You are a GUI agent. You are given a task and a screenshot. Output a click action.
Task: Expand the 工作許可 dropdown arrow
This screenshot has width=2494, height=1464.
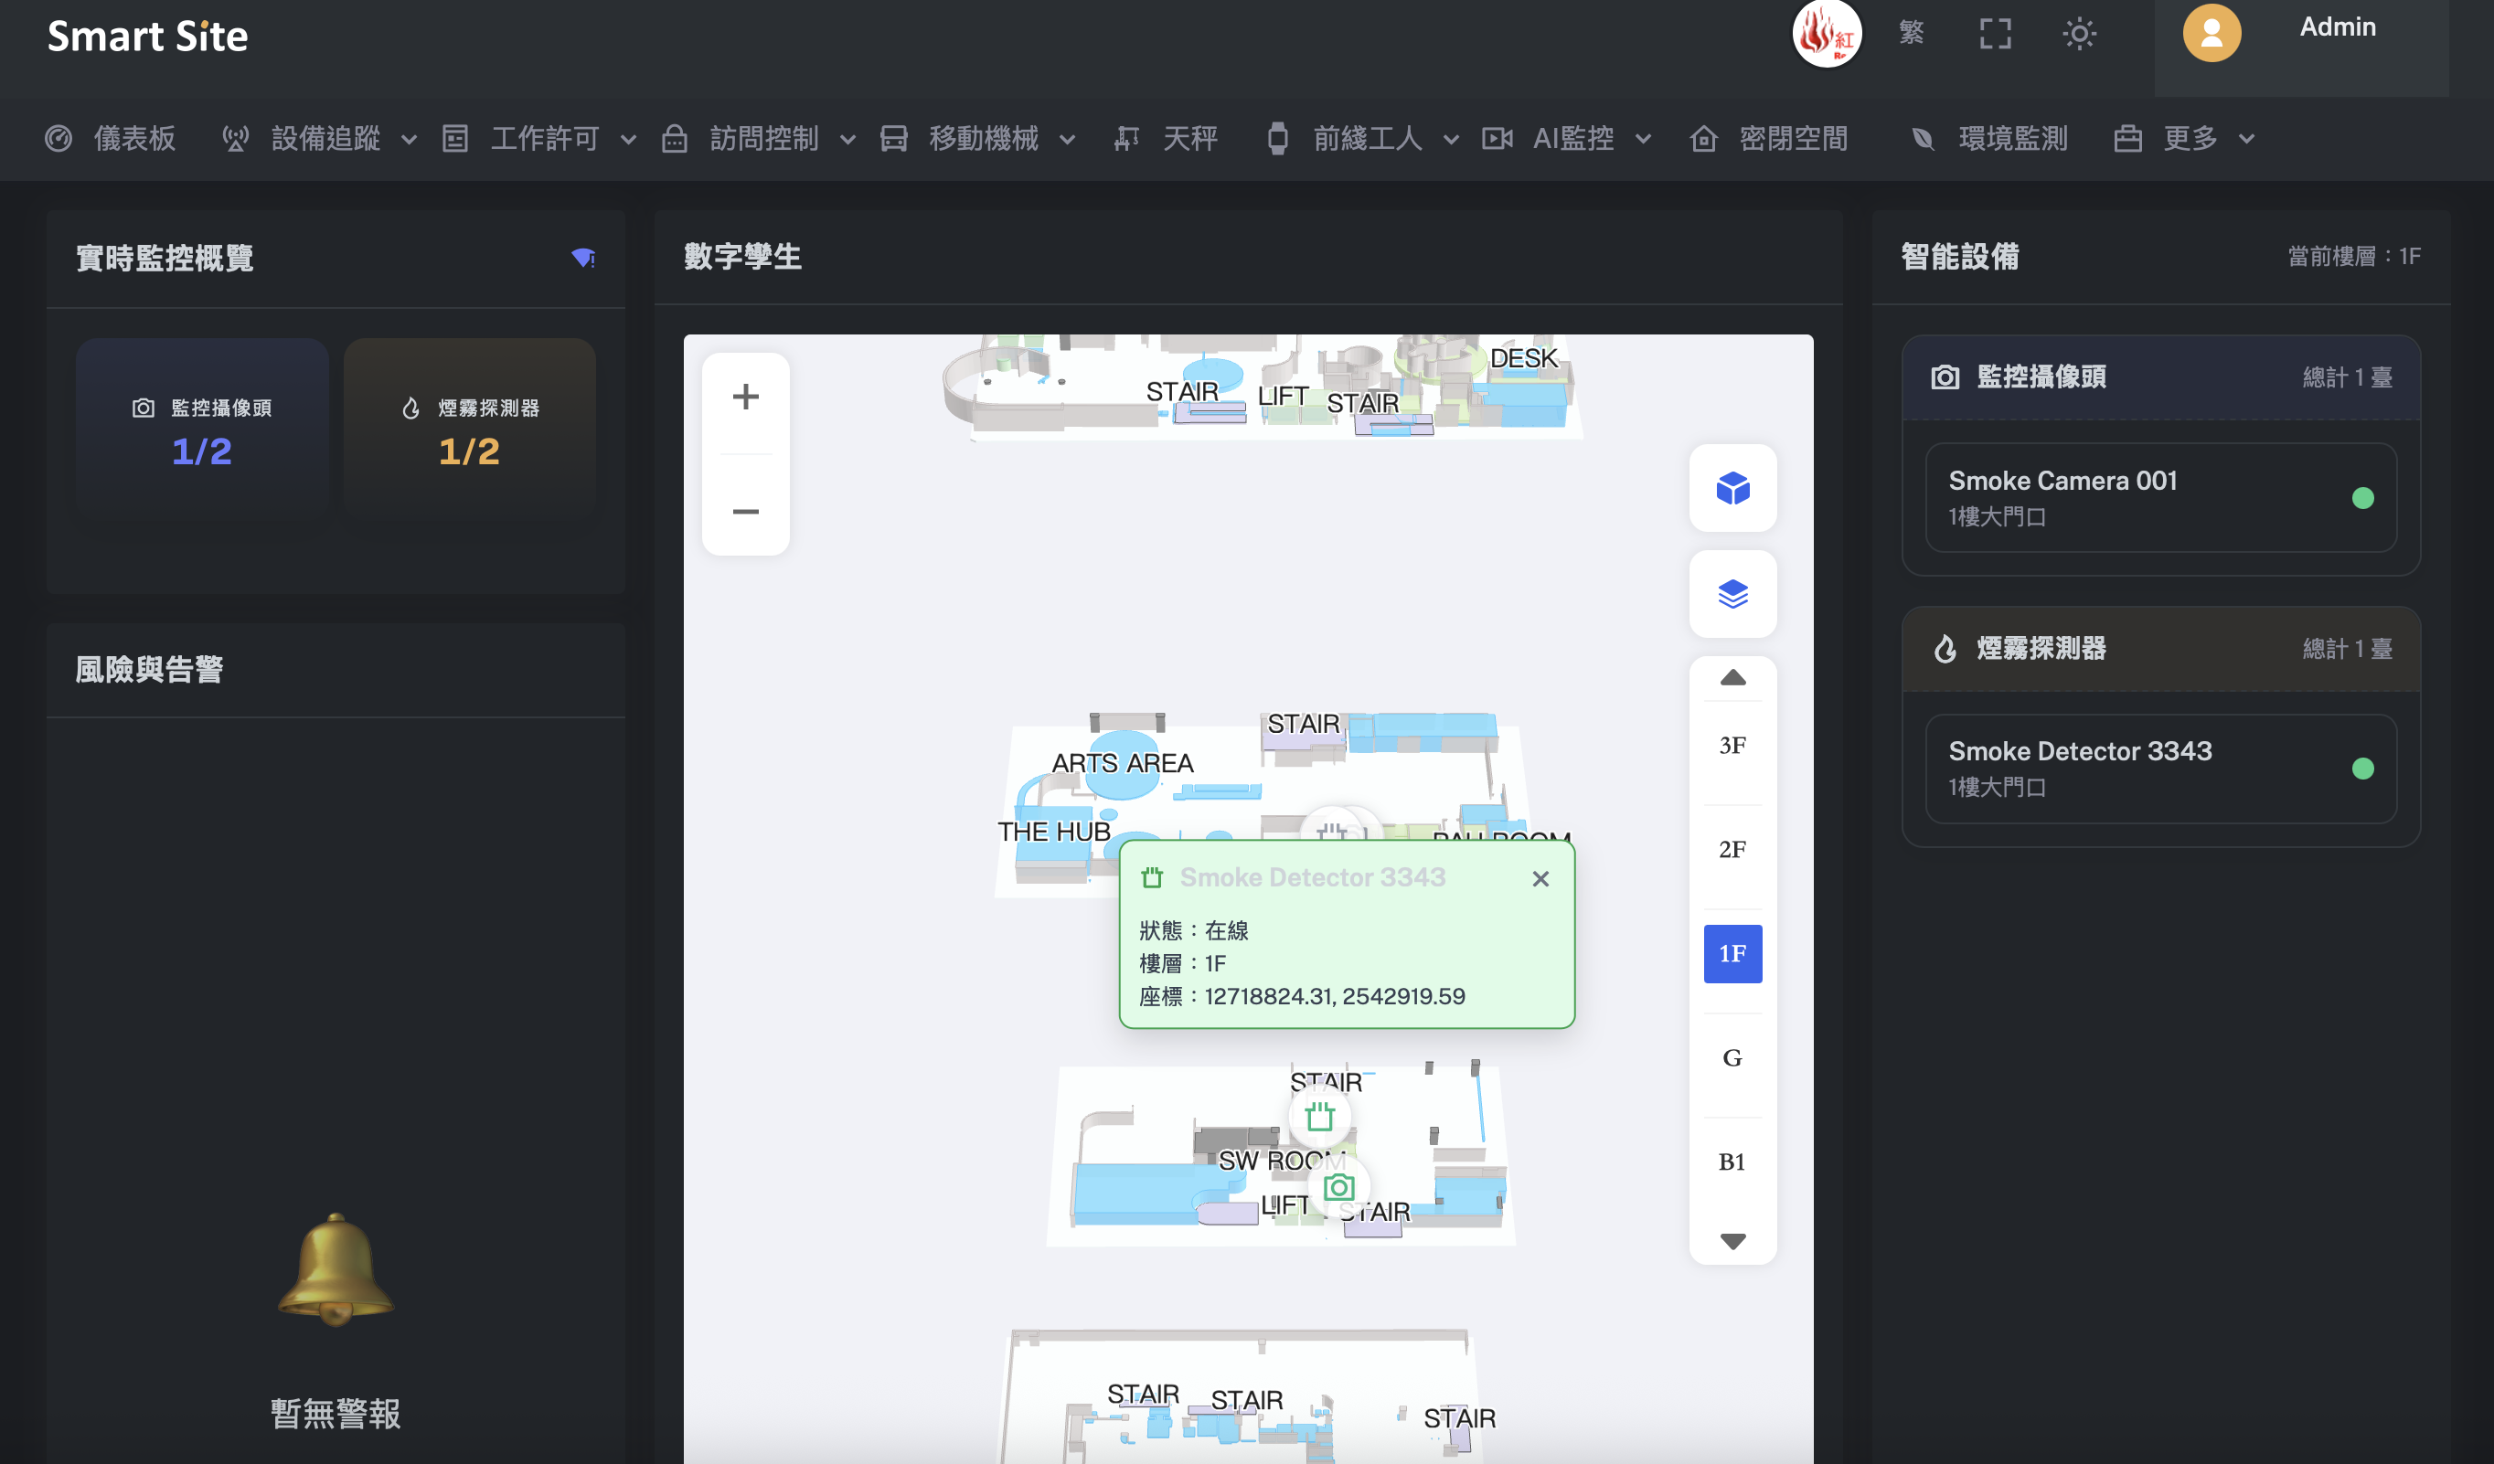(x=627, y=140)
